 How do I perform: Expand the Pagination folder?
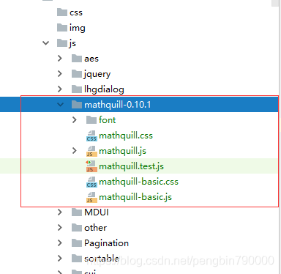60,243
